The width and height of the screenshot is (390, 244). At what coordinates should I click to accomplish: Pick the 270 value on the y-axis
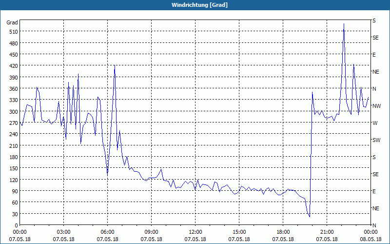pos(14,123)
